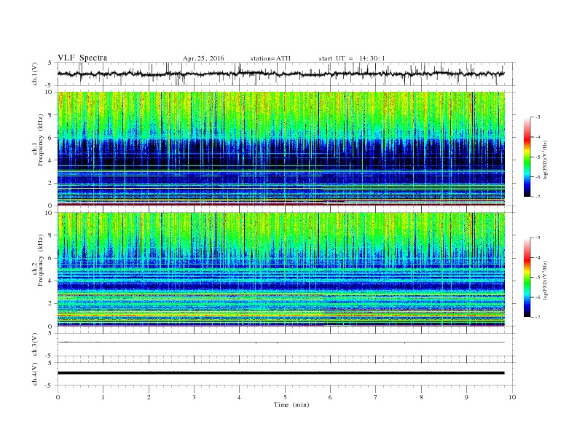577x446 pixels.
Task: Click the 'ch.1(V)' waveform axis label
Action: tap(35, 74)
